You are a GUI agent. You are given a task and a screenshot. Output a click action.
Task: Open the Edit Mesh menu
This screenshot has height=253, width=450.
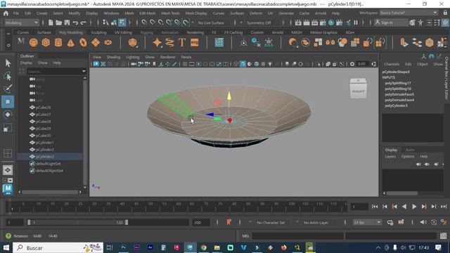click(x=148, y=13)
